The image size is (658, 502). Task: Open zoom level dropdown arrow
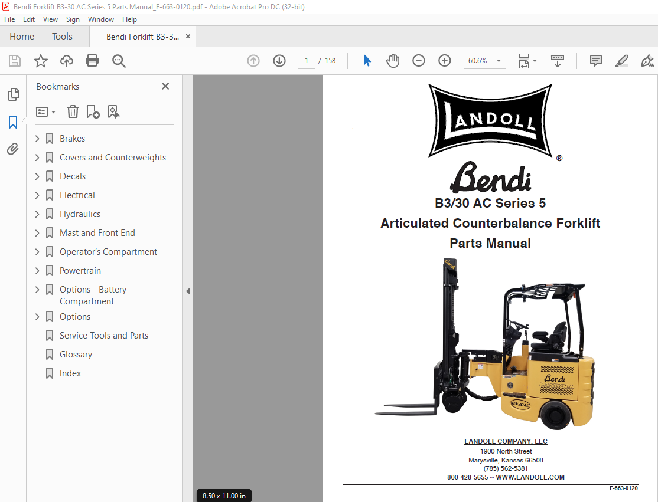[x=499, y=61]
